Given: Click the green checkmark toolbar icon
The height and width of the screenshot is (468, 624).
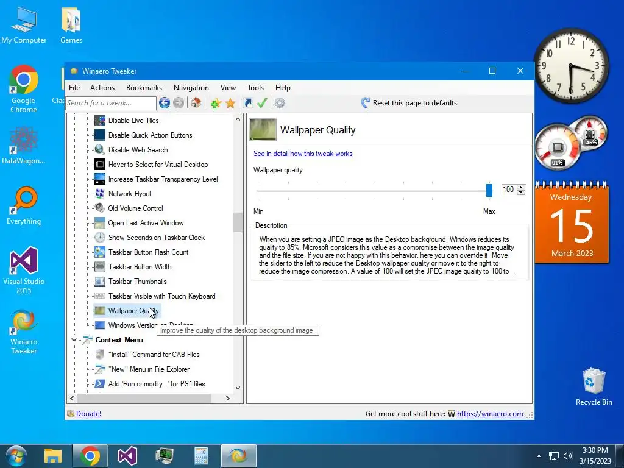Looking at the screenshot, I should (x=262, y=103).
